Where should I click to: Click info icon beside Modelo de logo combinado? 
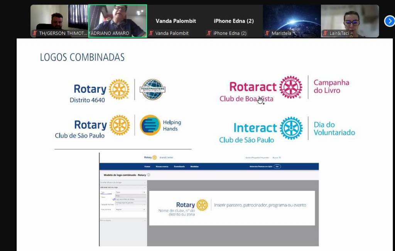(149, 175)
